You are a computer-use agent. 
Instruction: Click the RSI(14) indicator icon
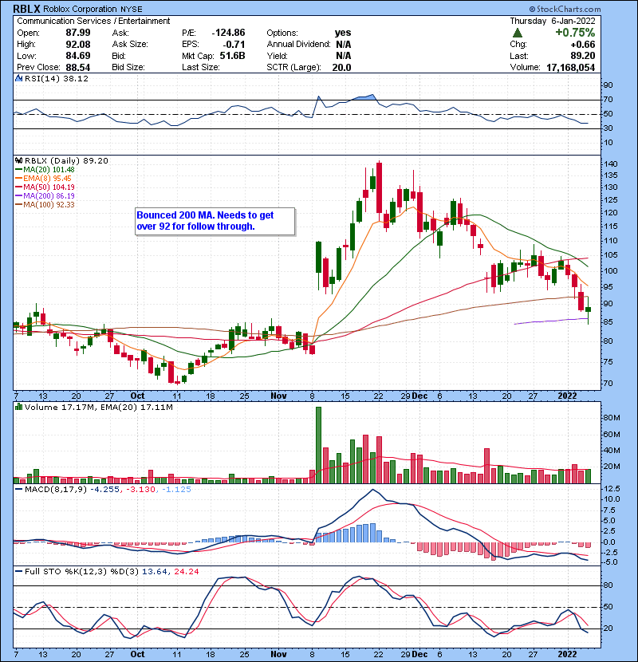(19, 78)
